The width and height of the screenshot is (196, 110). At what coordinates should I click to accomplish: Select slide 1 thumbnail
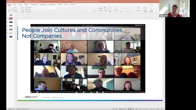pyautogui.click(x=11, y=15)
